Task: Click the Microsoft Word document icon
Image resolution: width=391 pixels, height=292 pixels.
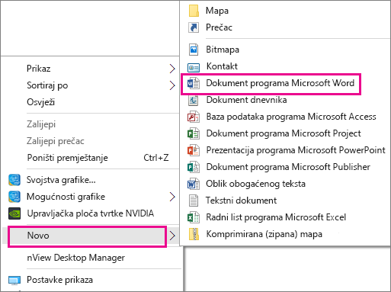Action: click(194, 83)
